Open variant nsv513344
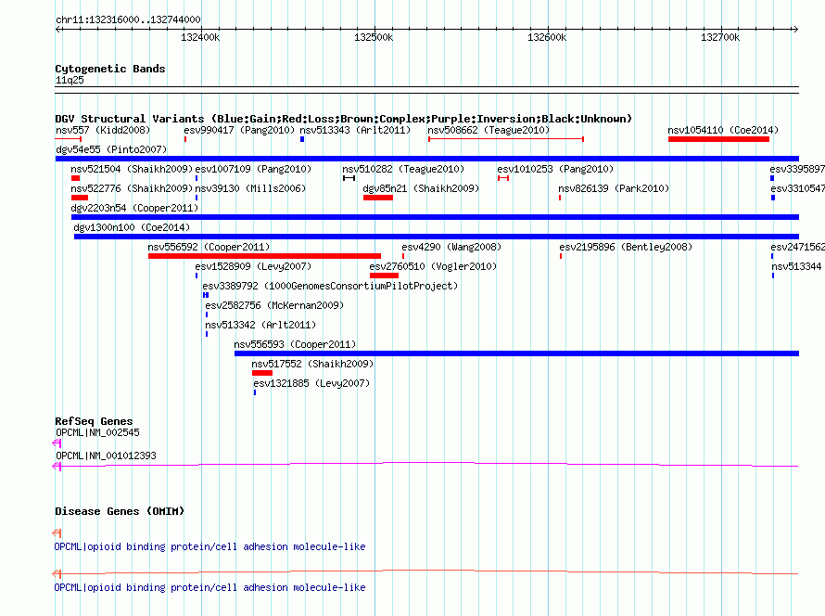The height and width of the screenshot is (616, 825). click(x=796, y=266)
